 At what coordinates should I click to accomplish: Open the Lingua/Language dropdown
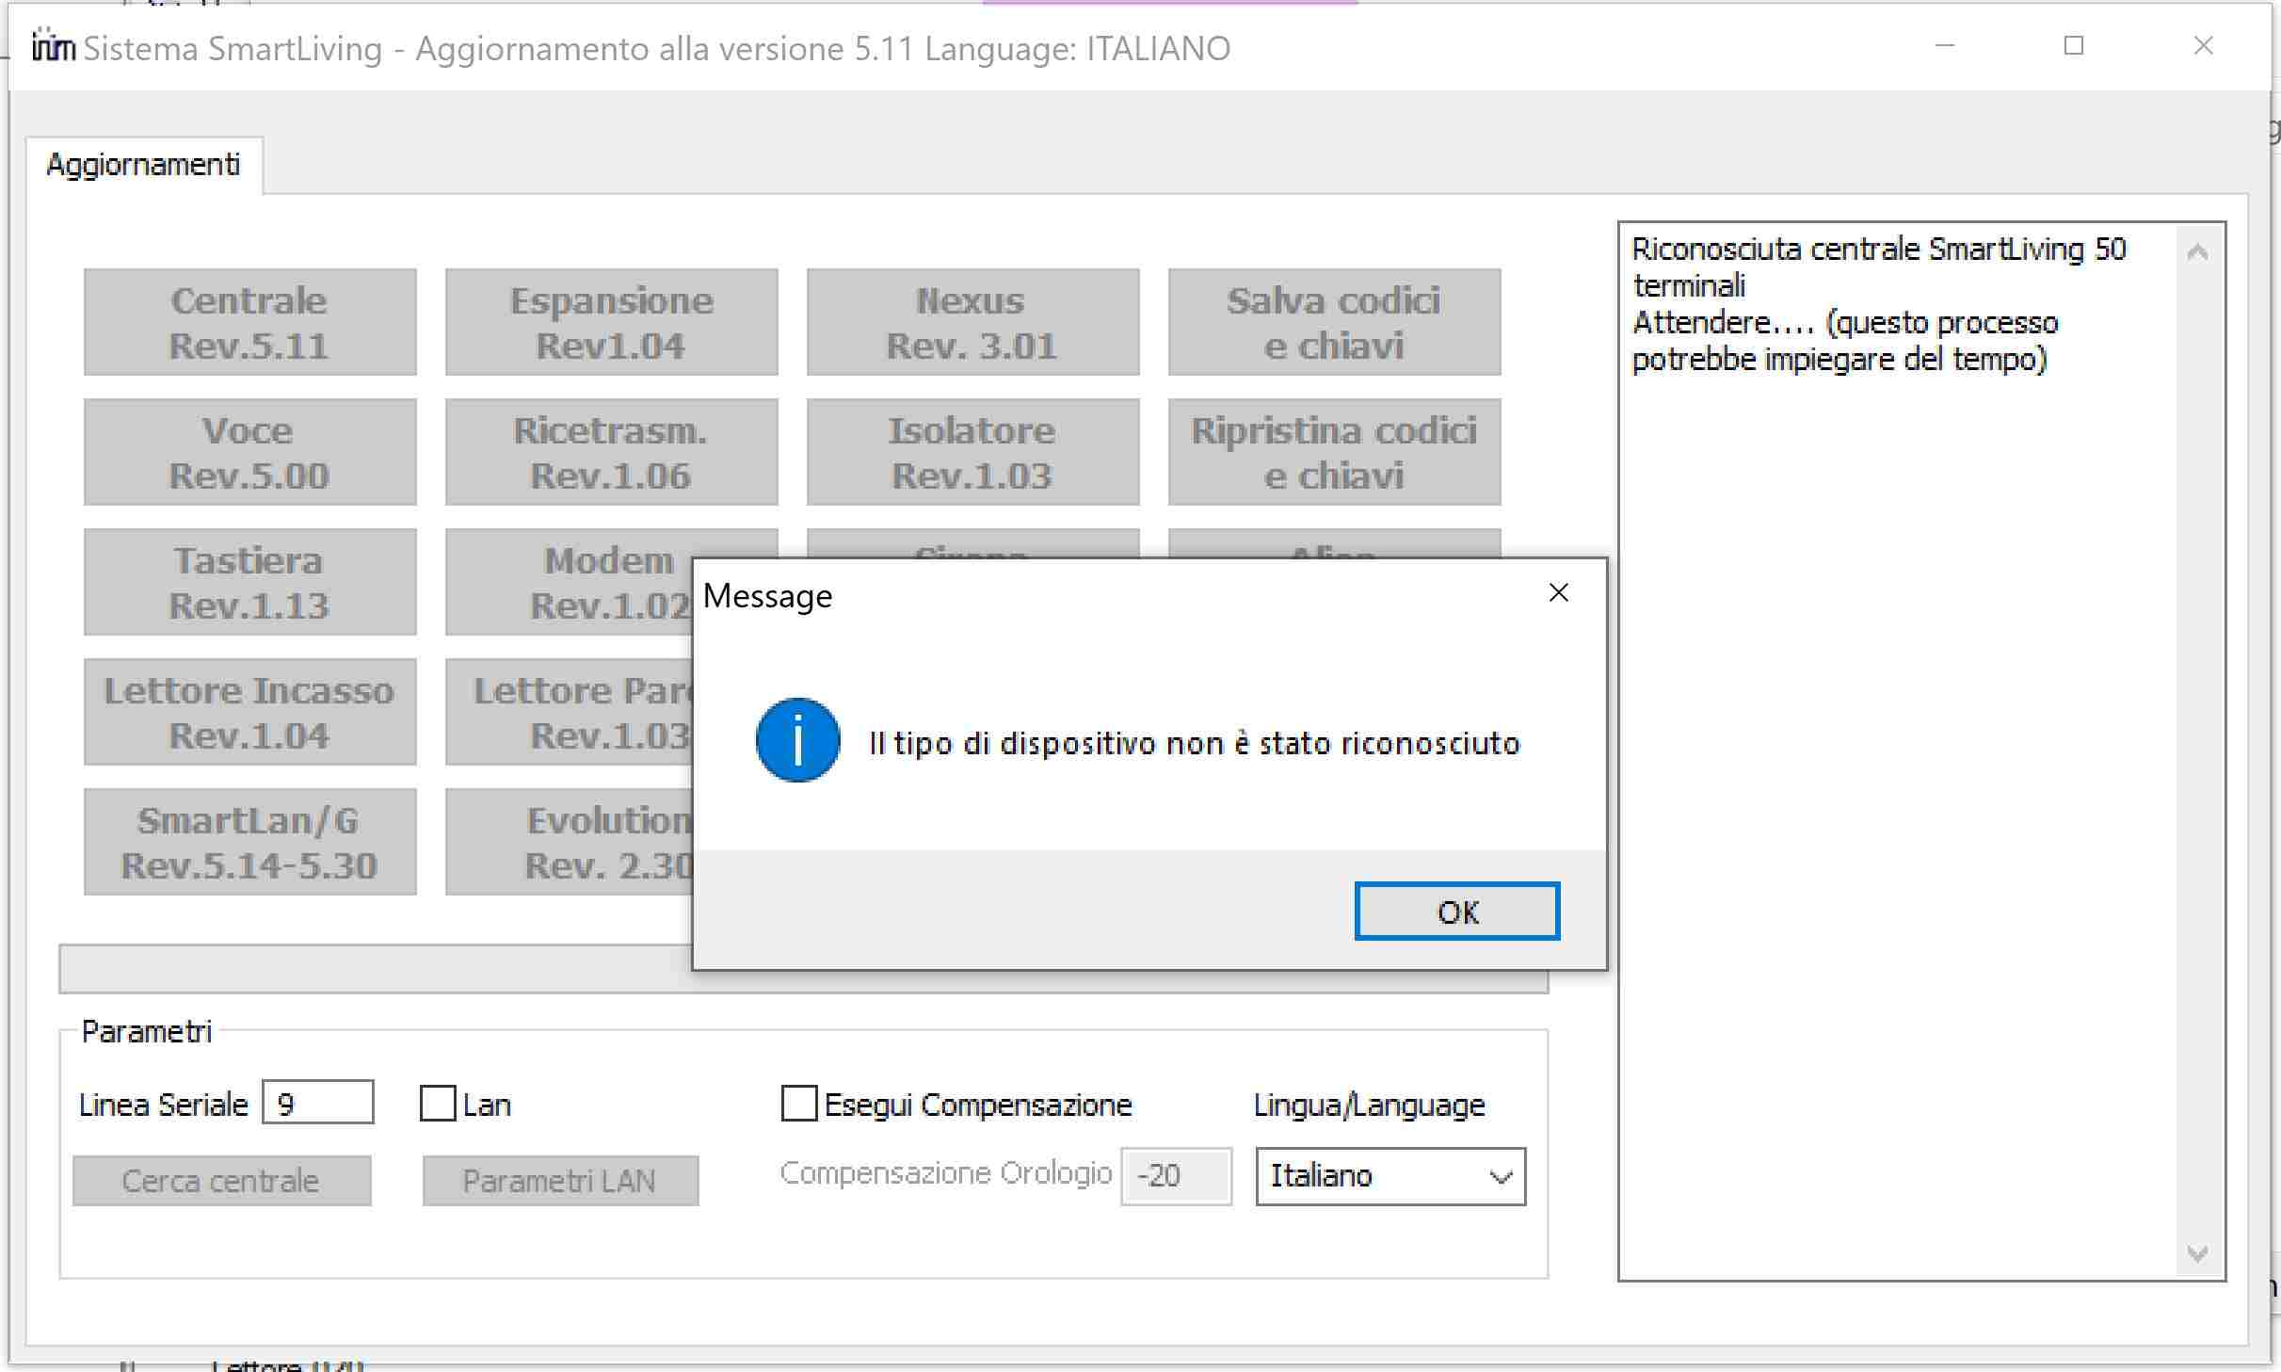pos(1390,1176)
